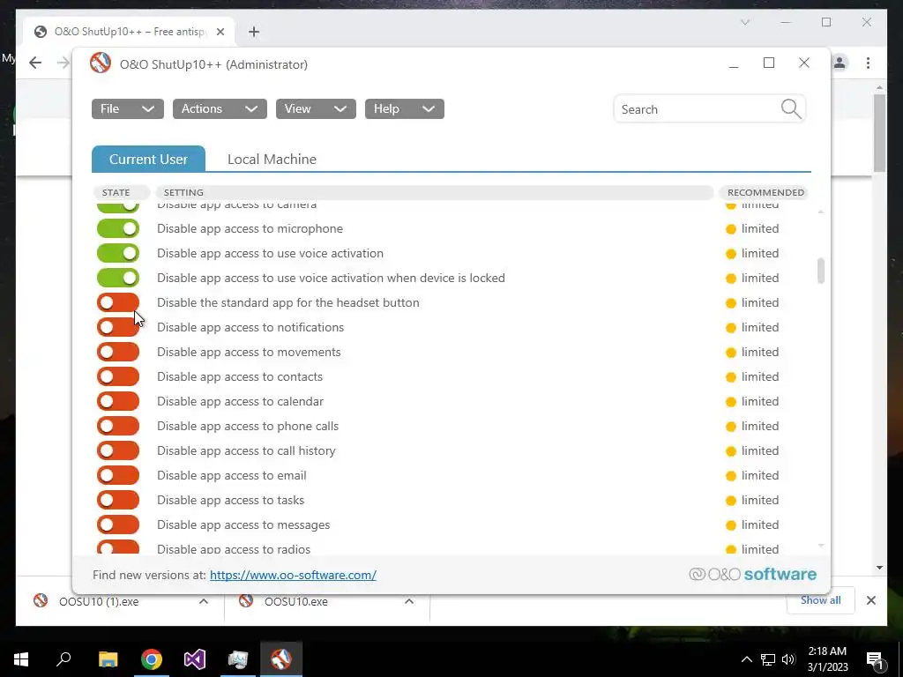
Task: Toggle Disable app access to email
Action: point(118,475)
